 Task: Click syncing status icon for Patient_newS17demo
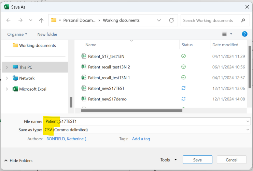[x=183, y=99]
